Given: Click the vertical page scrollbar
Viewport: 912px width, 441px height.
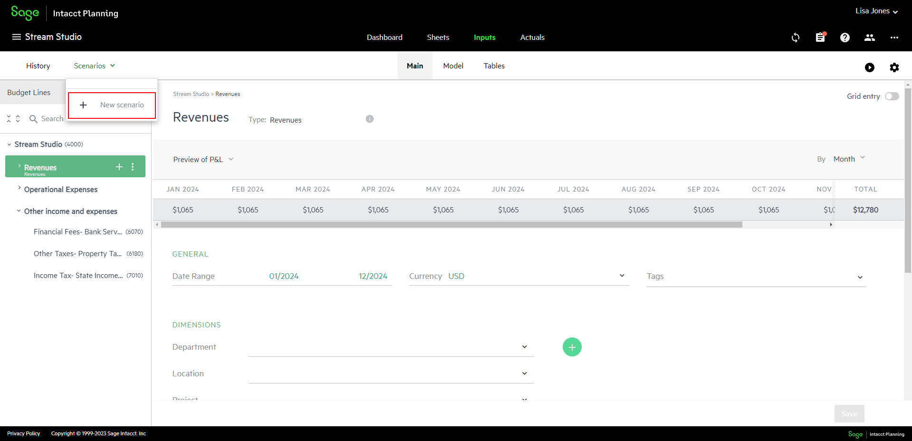Looking at the screenshot, I should [x=908, y=181].
